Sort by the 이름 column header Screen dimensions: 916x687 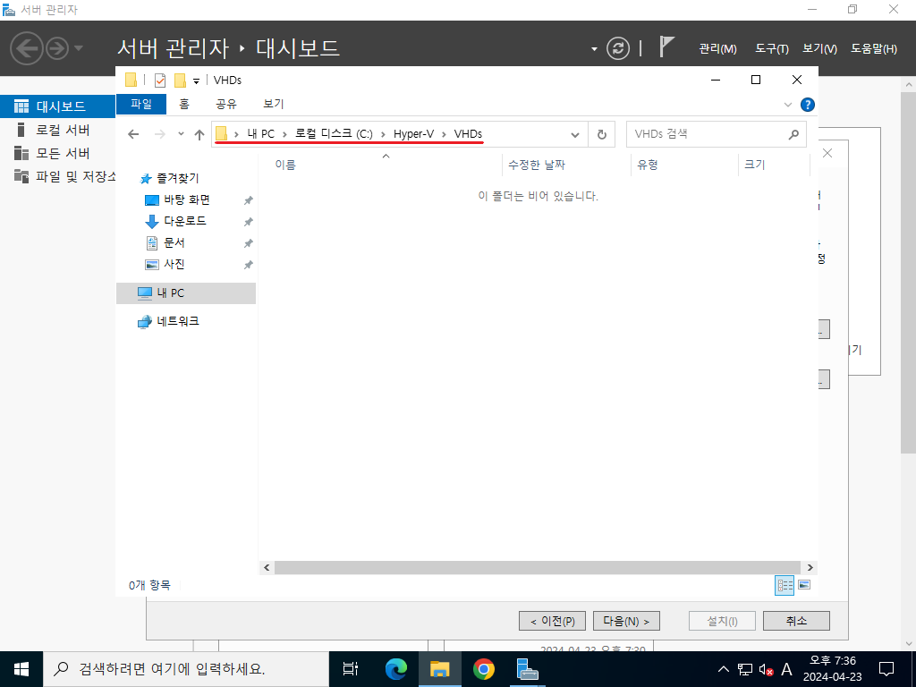tap(379, 165)
